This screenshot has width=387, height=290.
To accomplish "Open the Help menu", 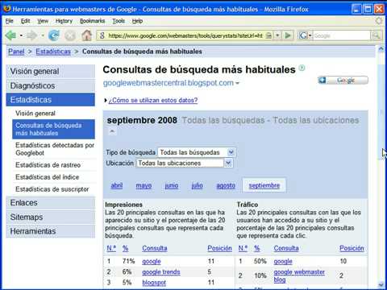I will [137, 21].
